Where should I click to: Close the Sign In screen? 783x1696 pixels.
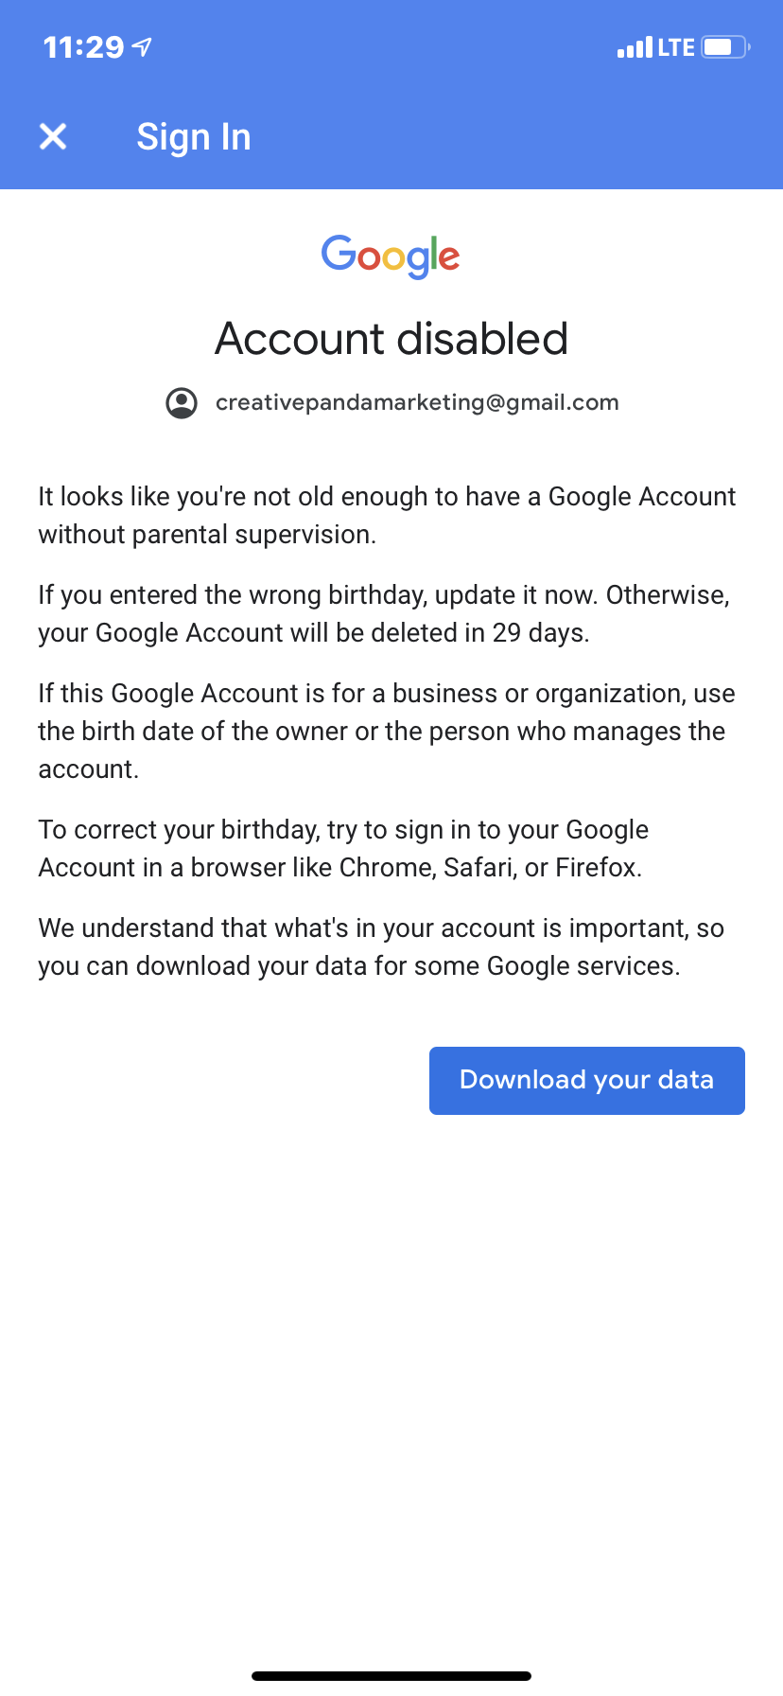coord(53,136)
